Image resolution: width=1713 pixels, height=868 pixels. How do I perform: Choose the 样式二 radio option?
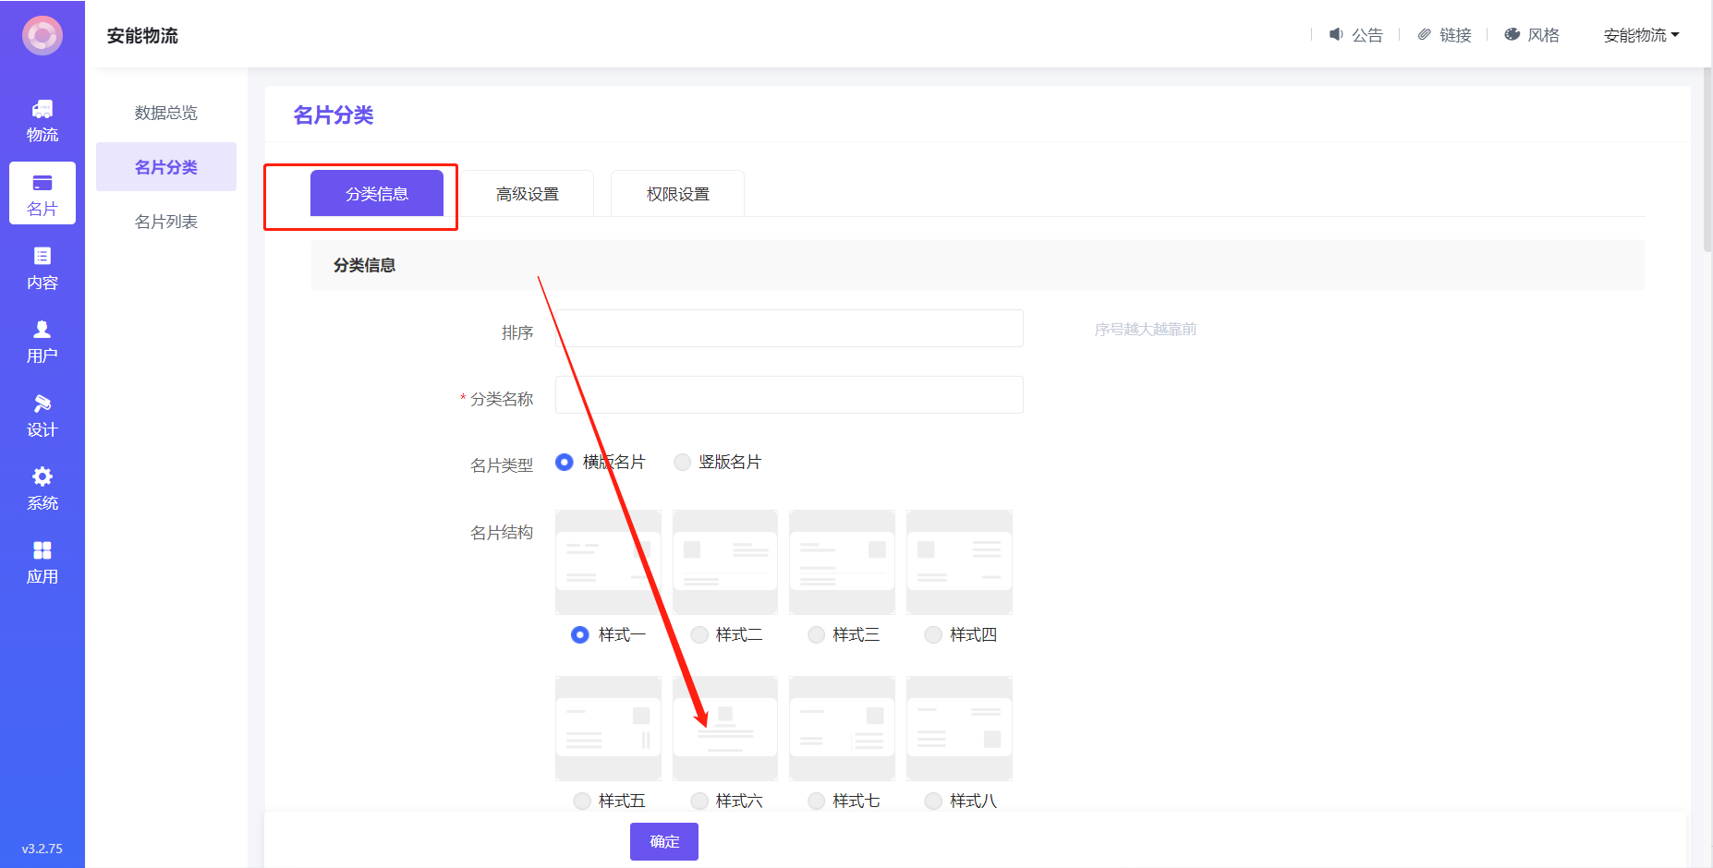click(699, 635)
